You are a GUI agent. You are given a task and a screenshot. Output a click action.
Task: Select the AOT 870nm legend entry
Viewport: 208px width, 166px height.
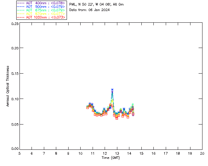point(41,14)
